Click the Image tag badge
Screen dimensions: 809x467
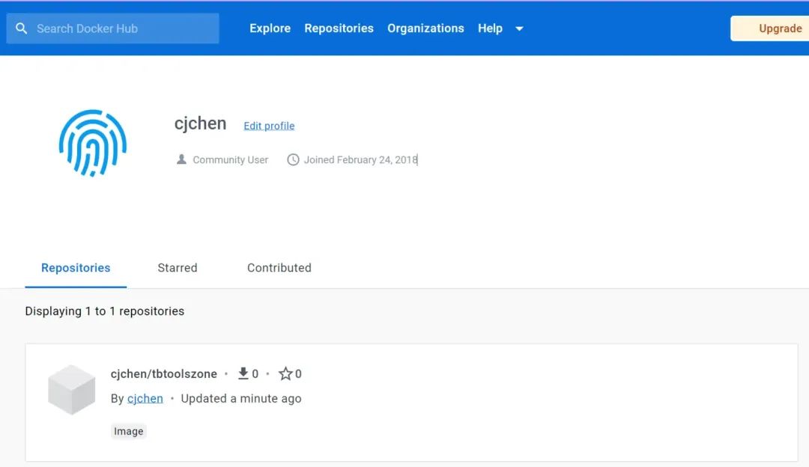129,431
